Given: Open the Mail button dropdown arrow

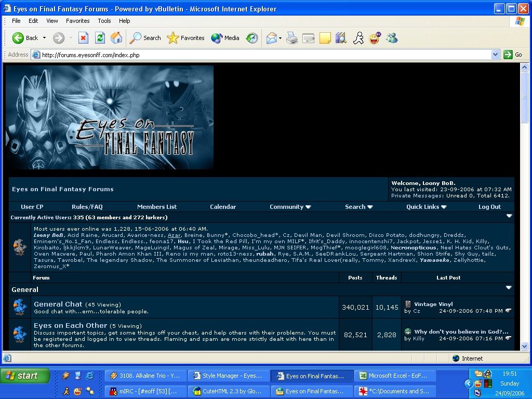Looking at the screenshot, I should 280,38.
